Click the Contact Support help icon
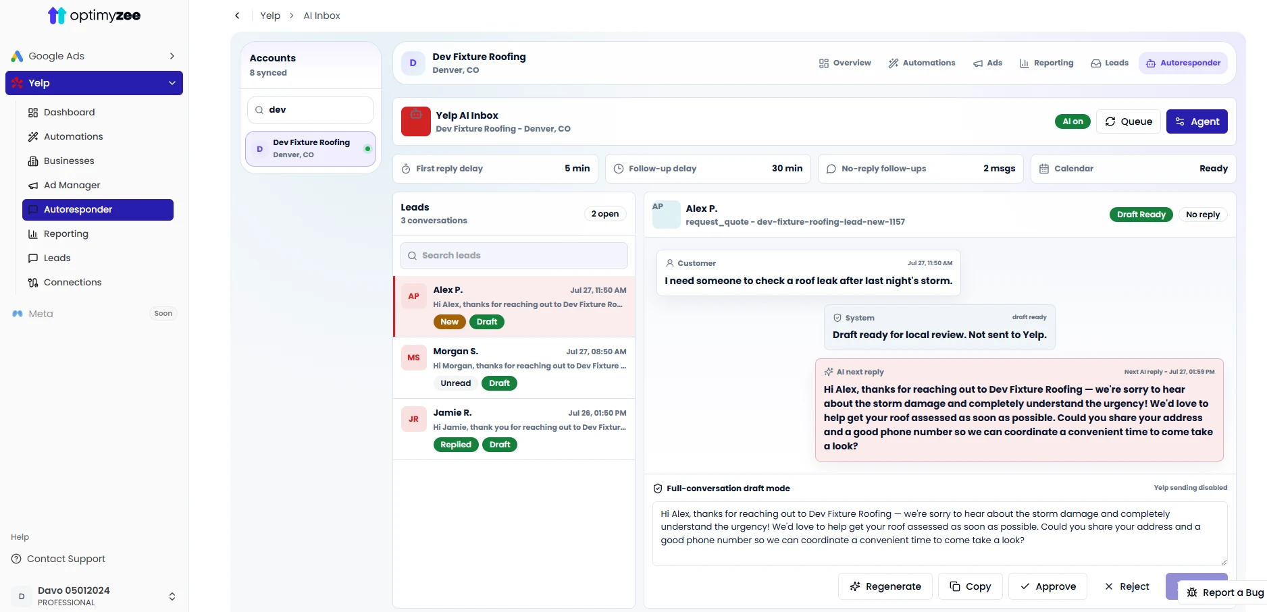The image size is (1267, 612). pos(16,559)
